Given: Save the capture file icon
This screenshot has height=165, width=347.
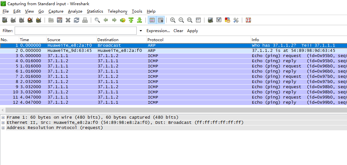Looking at the screenshot, I should tap(60, 20).
